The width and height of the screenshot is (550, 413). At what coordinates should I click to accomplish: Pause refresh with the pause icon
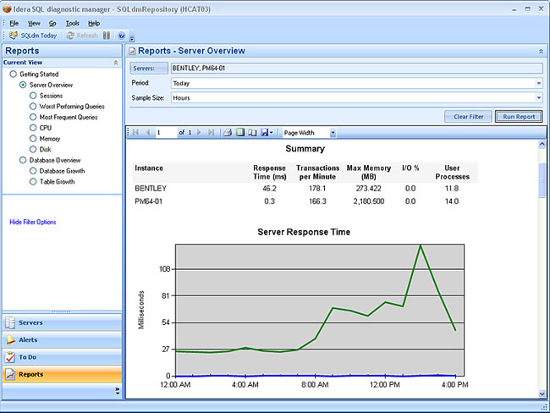tap(107, 36)
